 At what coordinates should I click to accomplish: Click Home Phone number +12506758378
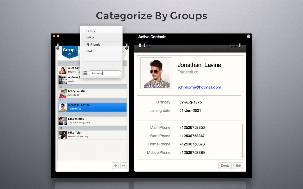(x=192, y=144)
